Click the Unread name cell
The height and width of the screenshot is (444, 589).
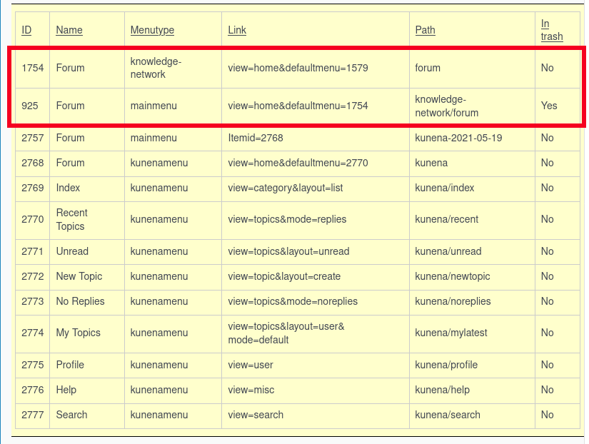72,251
